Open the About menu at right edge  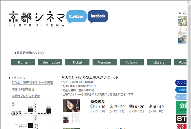(181, 62)
